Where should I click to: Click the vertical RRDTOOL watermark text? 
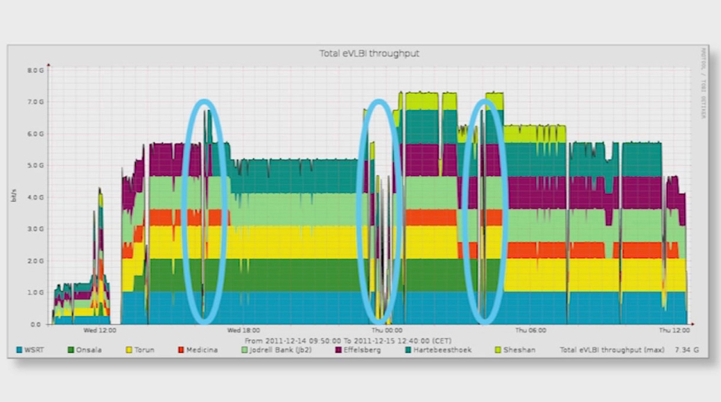tap(702, 83)
